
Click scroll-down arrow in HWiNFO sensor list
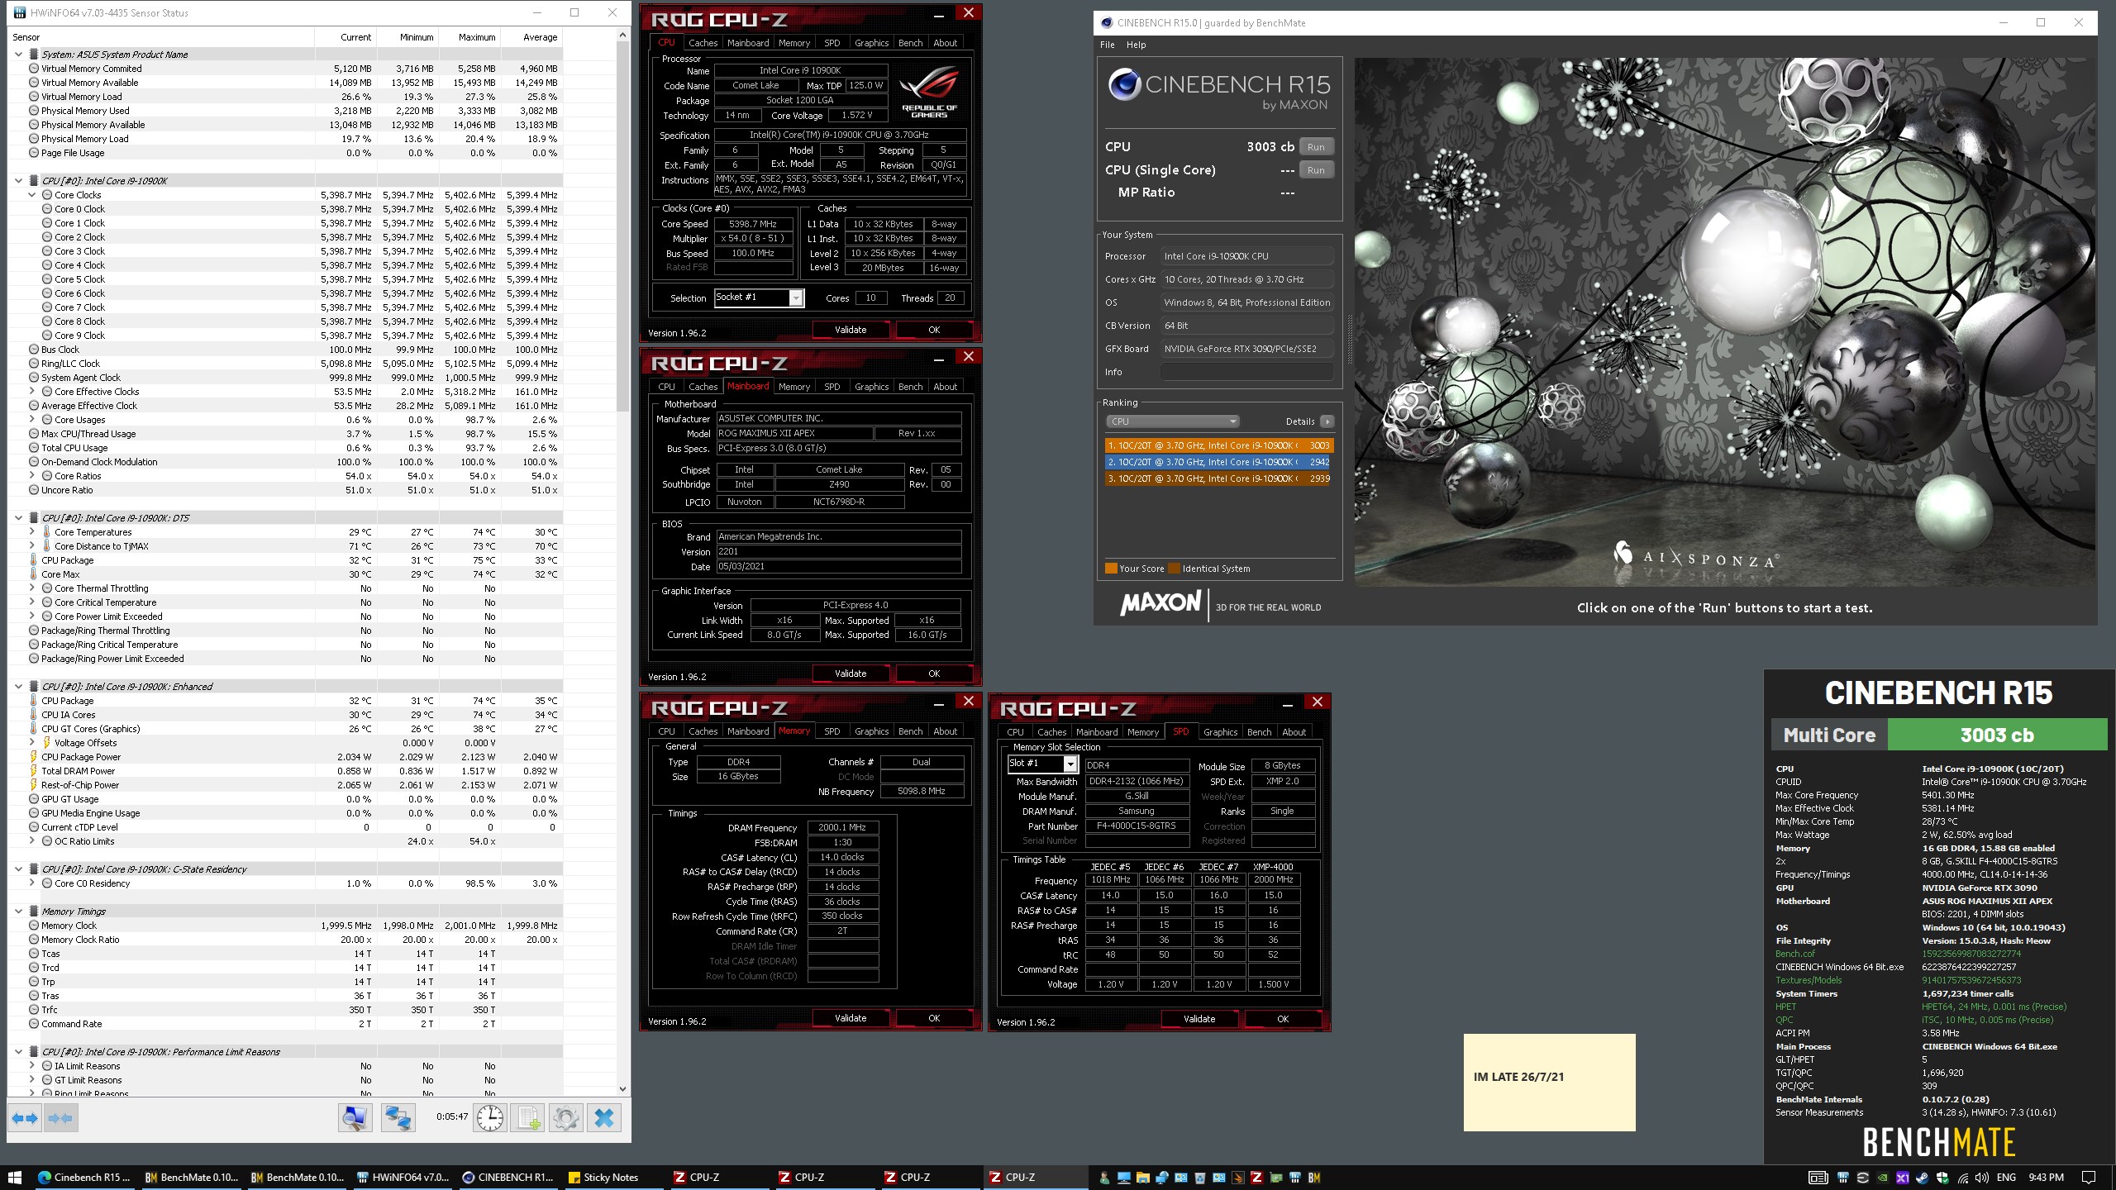pos(623,1089)
